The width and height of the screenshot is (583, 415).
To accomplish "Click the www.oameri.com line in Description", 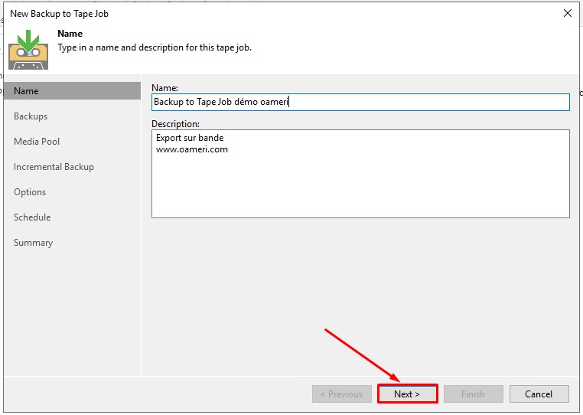I will pyautogui.click(x=192, y=149).
